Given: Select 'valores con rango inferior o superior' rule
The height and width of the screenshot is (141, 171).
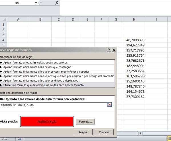Looking at the screenshot, I should coord(57,72).
